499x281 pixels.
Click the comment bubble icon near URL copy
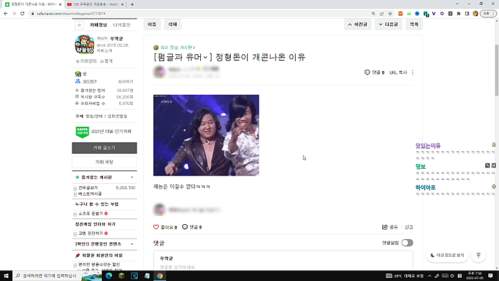[367, 72]
